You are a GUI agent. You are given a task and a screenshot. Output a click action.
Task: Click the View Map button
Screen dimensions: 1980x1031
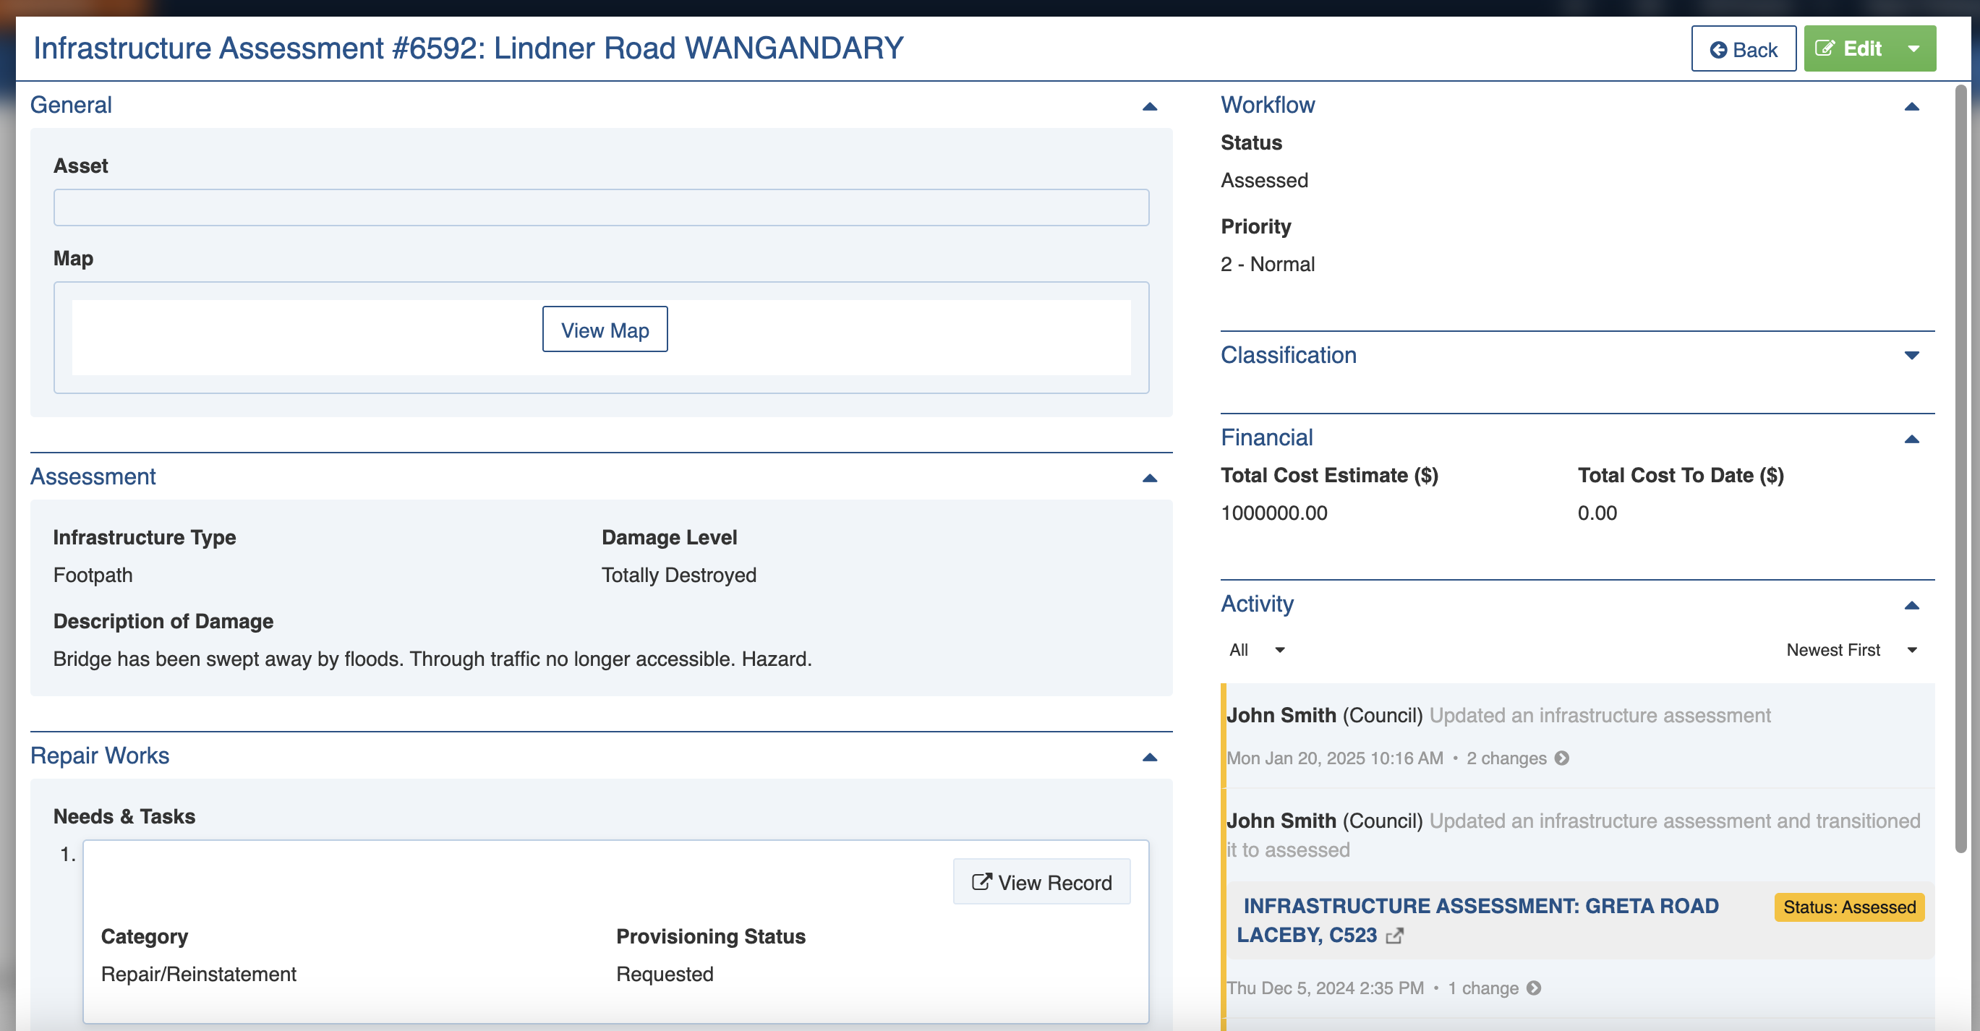click(x=604, y=330)
